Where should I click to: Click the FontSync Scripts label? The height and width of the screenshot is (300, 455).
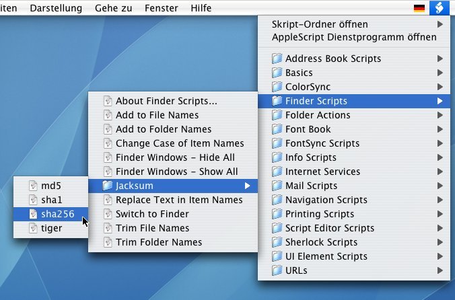coord(322,143)
